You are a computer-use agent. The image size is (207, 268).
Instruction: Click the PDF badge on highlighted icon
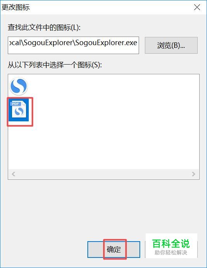(x=16, y=104)
